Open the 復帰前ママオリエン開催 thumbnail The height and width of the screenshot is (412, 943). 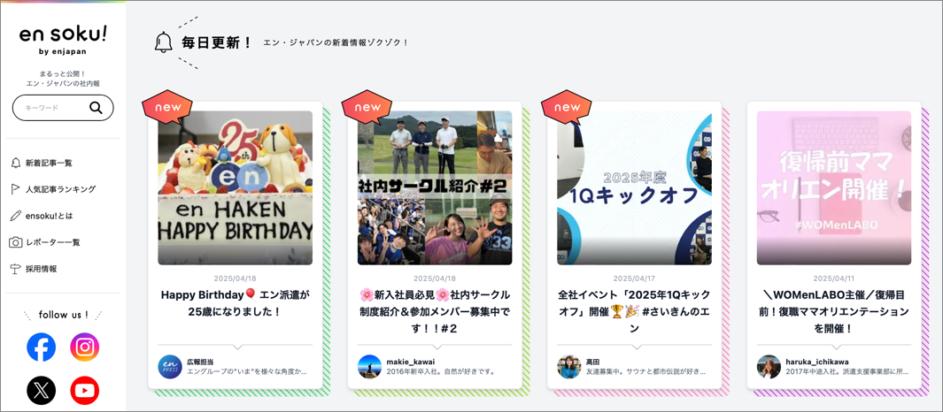834,188
